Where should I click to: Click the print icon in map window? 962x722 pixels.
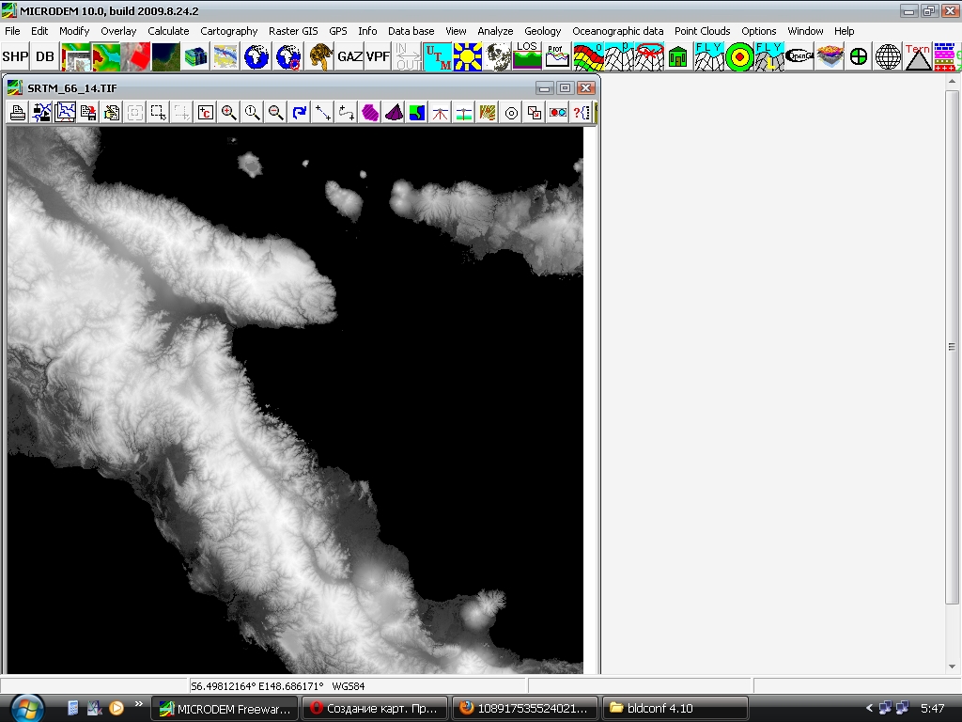click(x=18, y=113)
